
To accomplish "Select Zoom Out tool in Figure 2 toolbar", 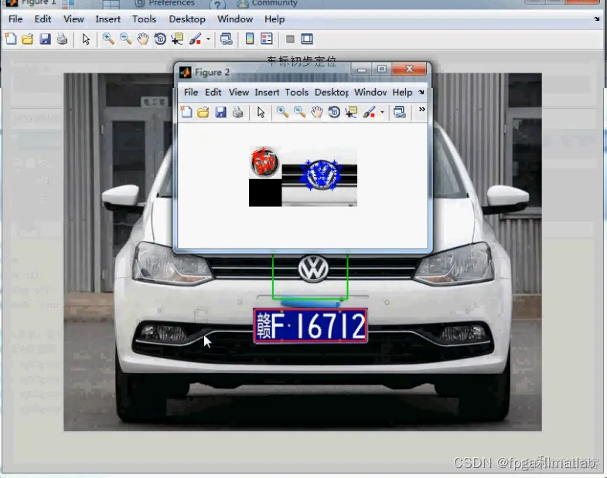I will click(x=299, y=112).
